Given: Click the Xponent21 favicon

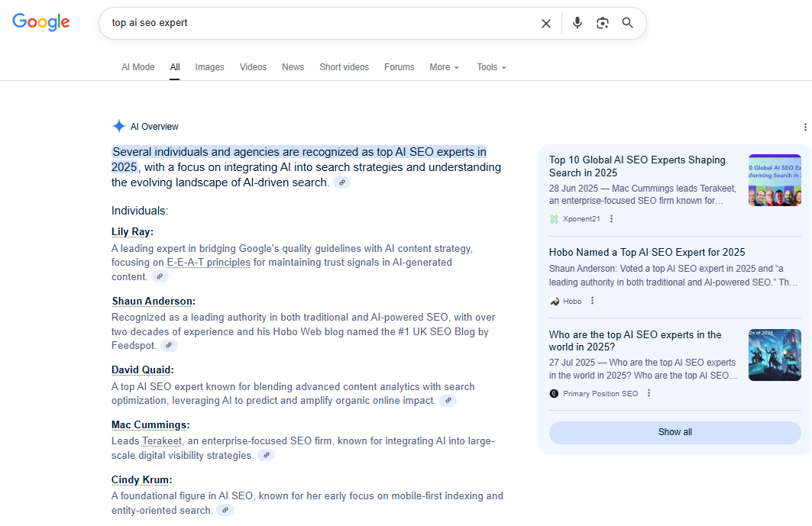Looking at the screenshot, I should 554,219.
